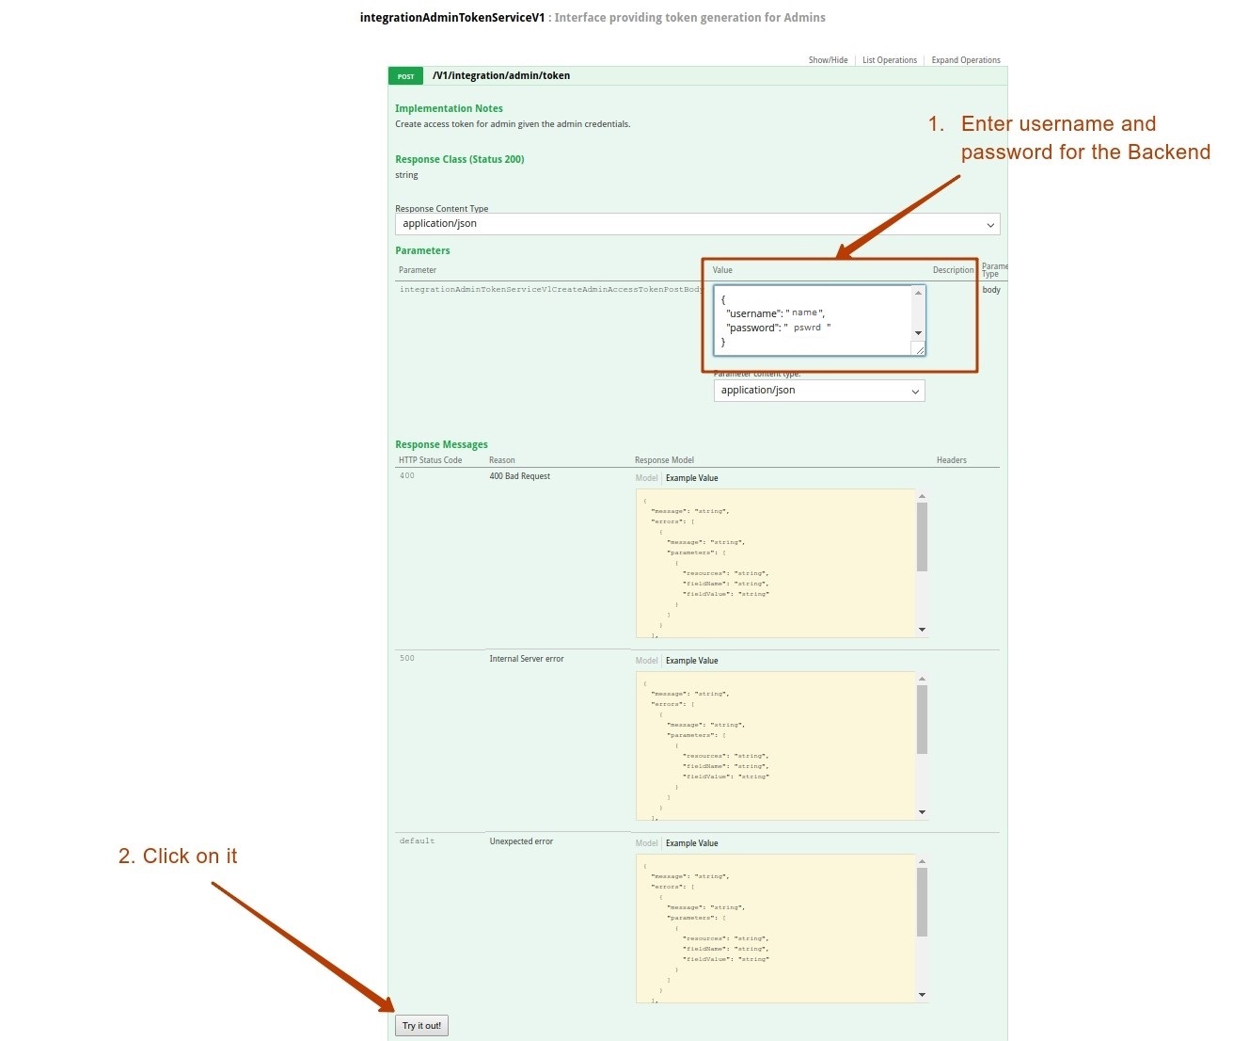
Task: Click the green POST method badge
Action: pos(406,76)
